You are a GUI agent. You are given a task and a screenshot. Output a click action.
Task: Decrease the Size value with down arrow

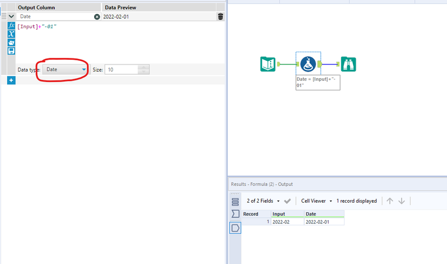point(144,72)
